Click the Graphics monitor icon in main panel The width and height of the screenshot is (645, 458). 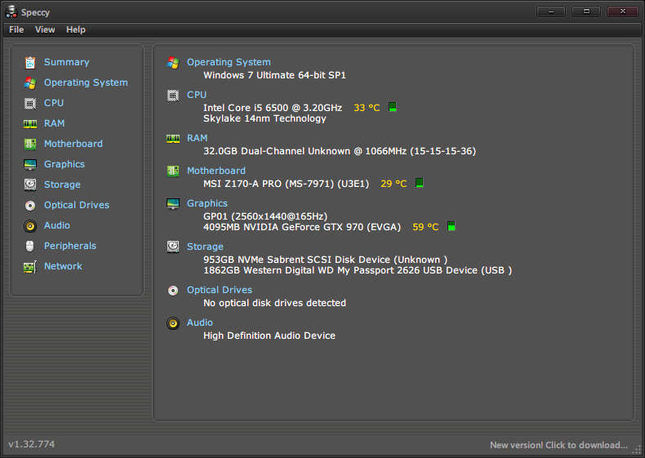click(x=173, y=204)
